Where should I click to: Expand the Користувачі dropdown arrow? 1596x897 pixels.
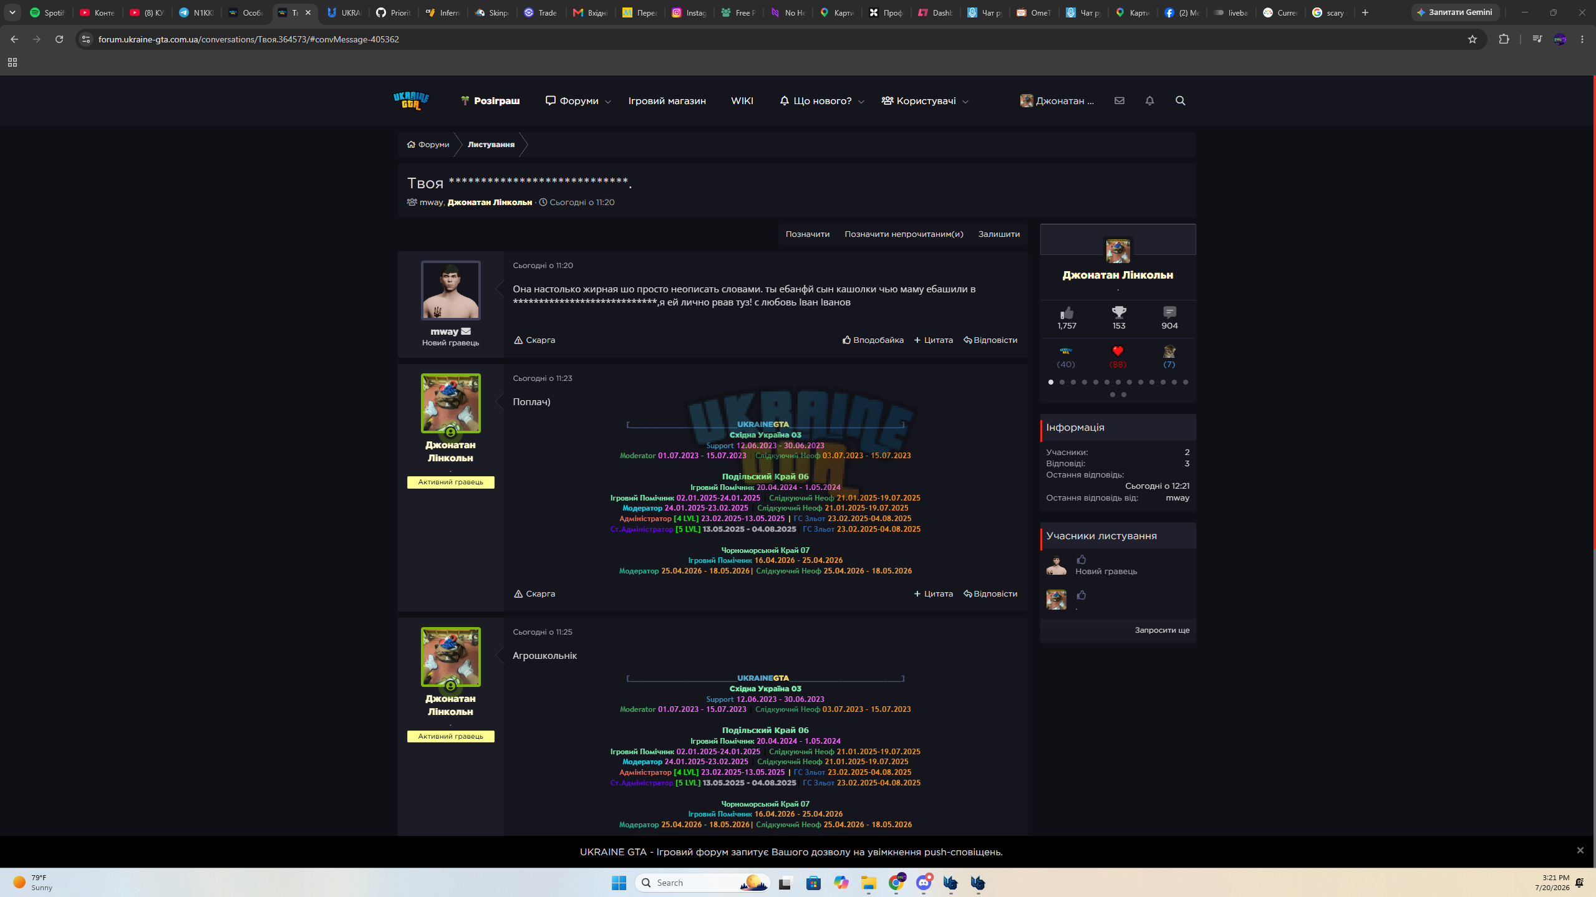[x=965, y=102]
